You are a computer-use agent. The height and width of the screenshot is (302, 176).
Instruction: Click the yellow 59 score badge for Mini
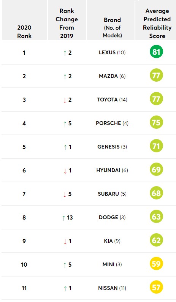[156, 264]
